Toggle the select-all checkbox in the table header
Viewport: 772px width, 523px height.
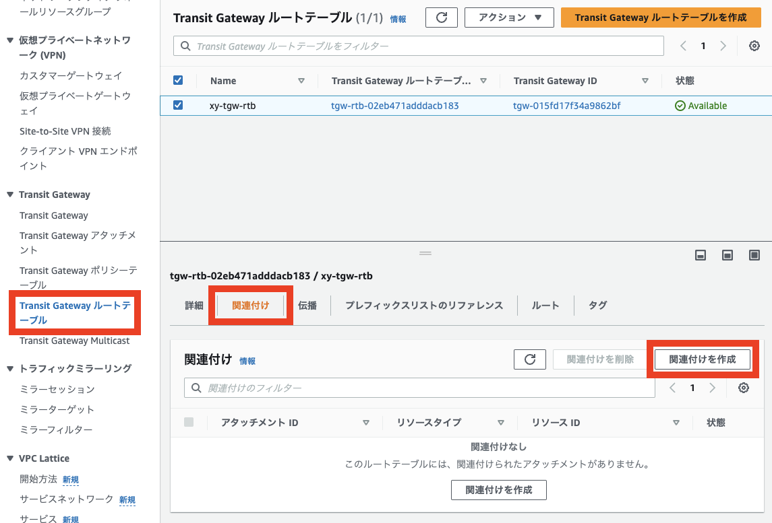point(177,80)
